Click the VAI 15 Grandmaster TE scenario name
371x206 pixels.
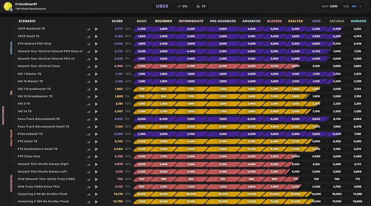coord(35,96)
